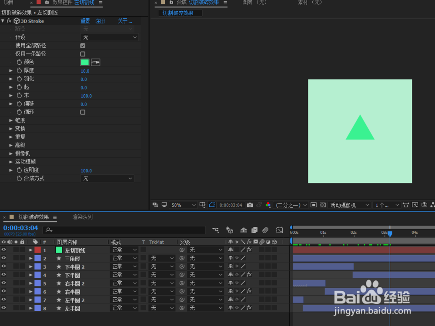Screen dimensions: 435x326
Task: Open the 活动摄像机 view dropdown
Action: coord(349,205)
